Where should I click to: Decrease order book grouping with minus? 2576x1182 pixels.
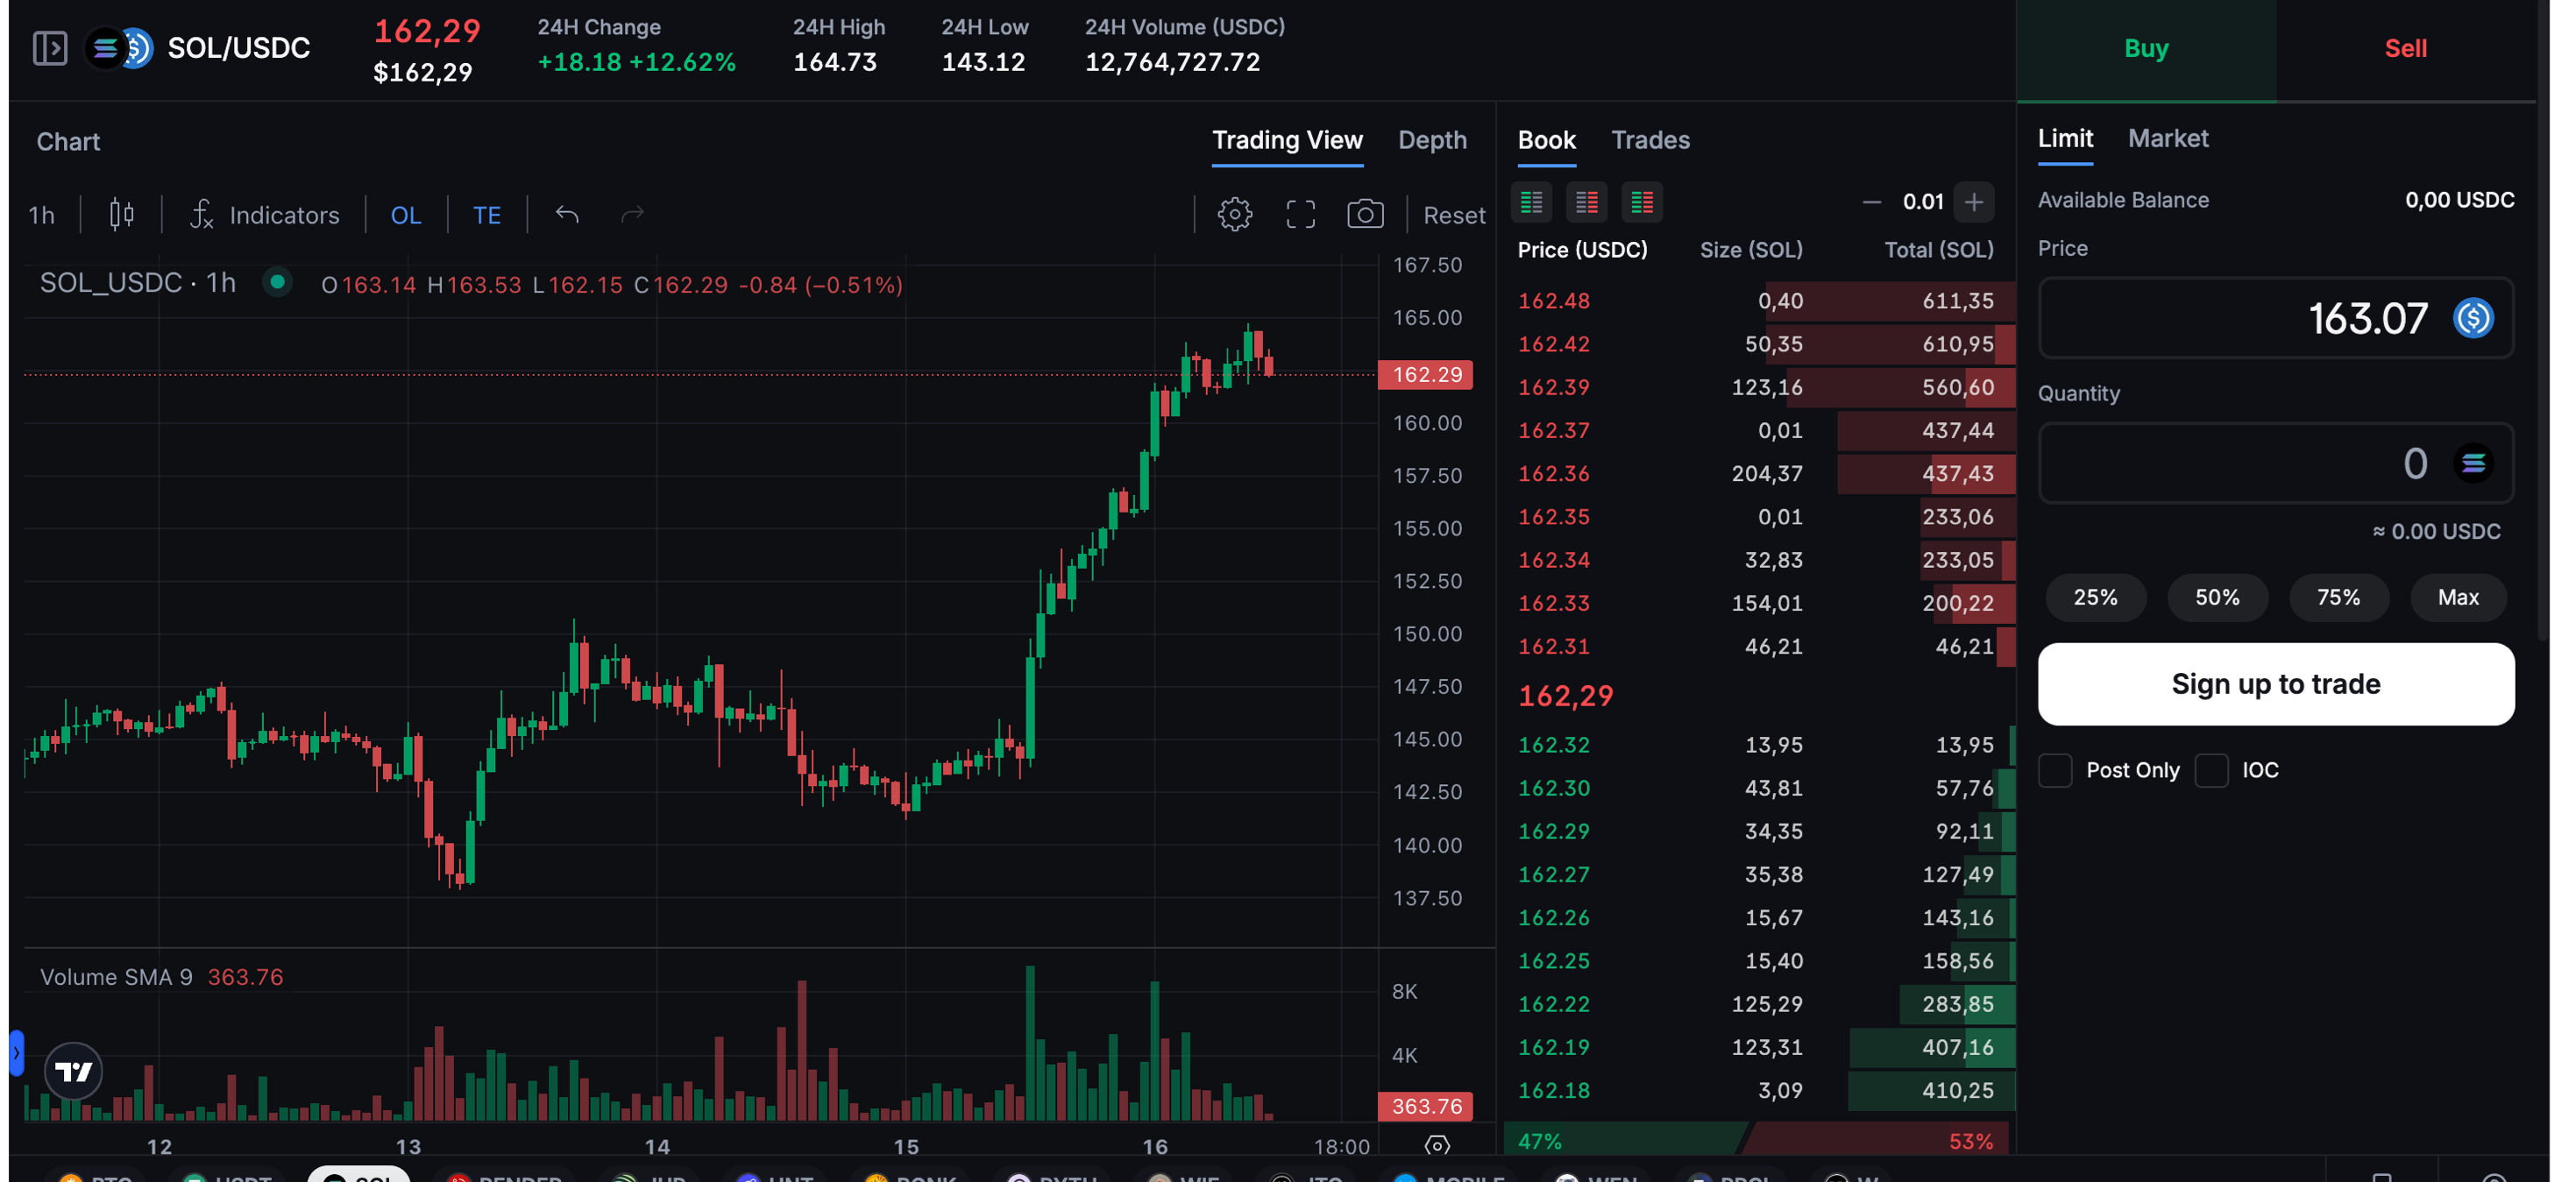pos(1871,202)
